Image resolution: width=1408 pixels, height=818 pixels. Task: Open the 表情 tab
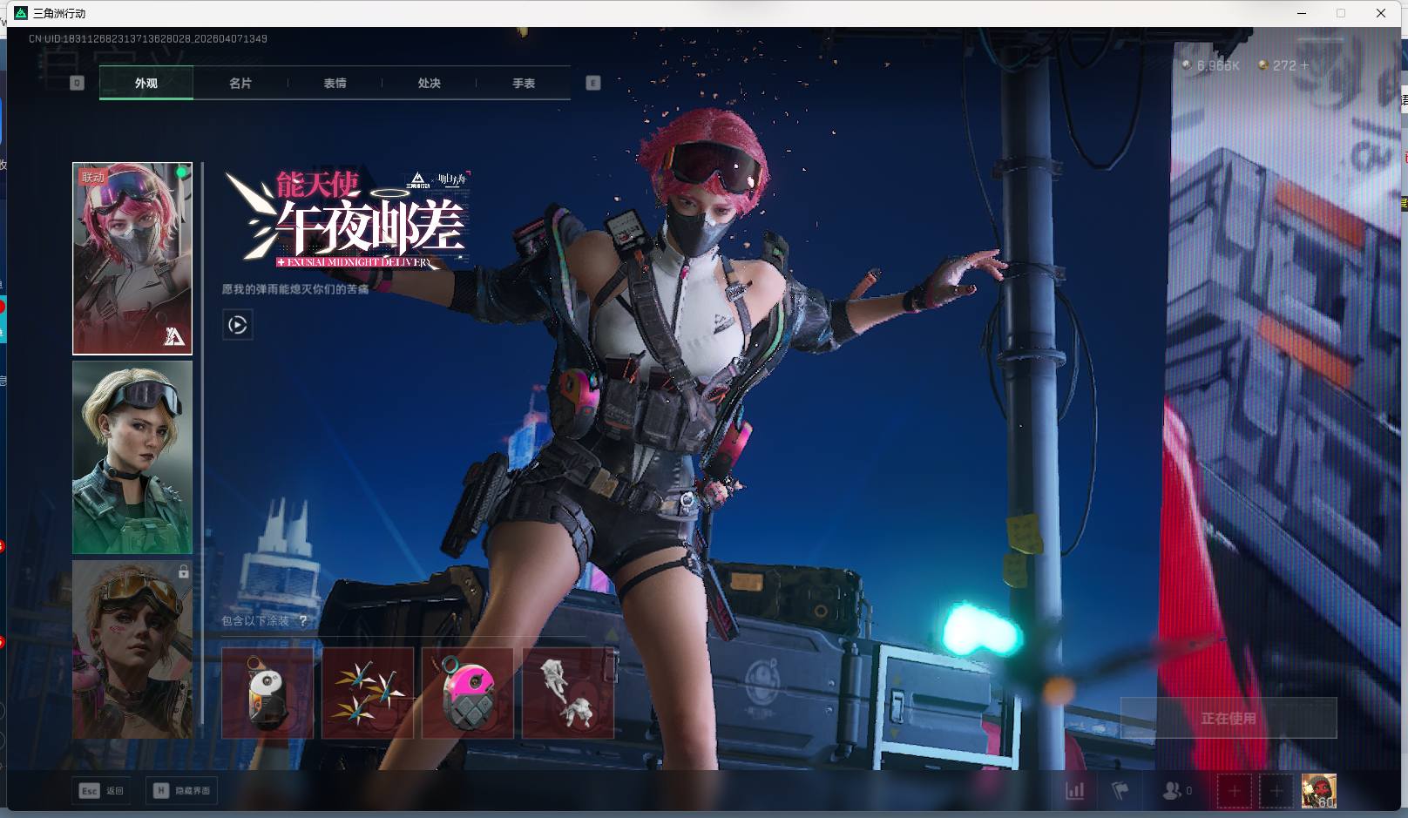pos(335,83)
